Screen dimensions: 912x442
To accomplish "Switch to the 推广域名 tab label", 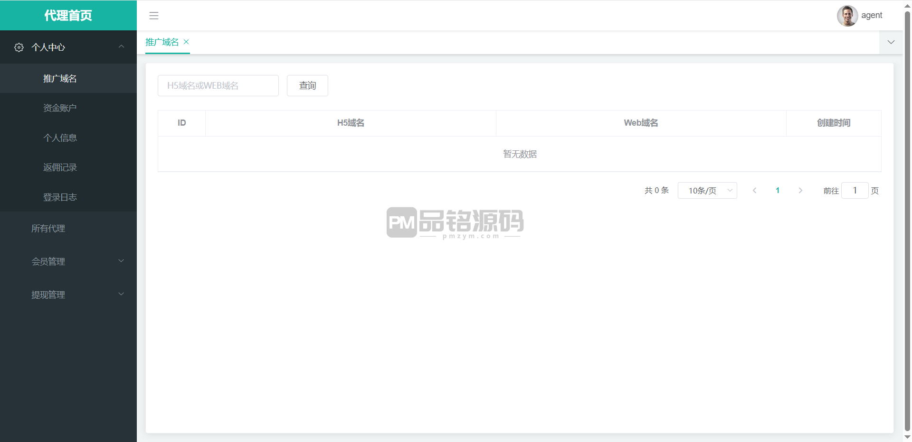I will coord(162,42).
